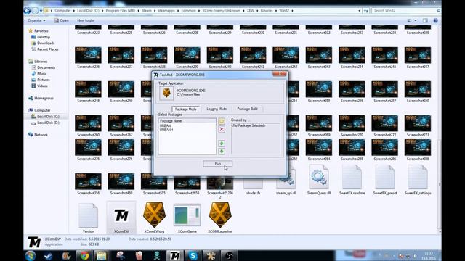Click Win32 in the address breadcrumb
This screenshot has width=465, height=261.
284,10
